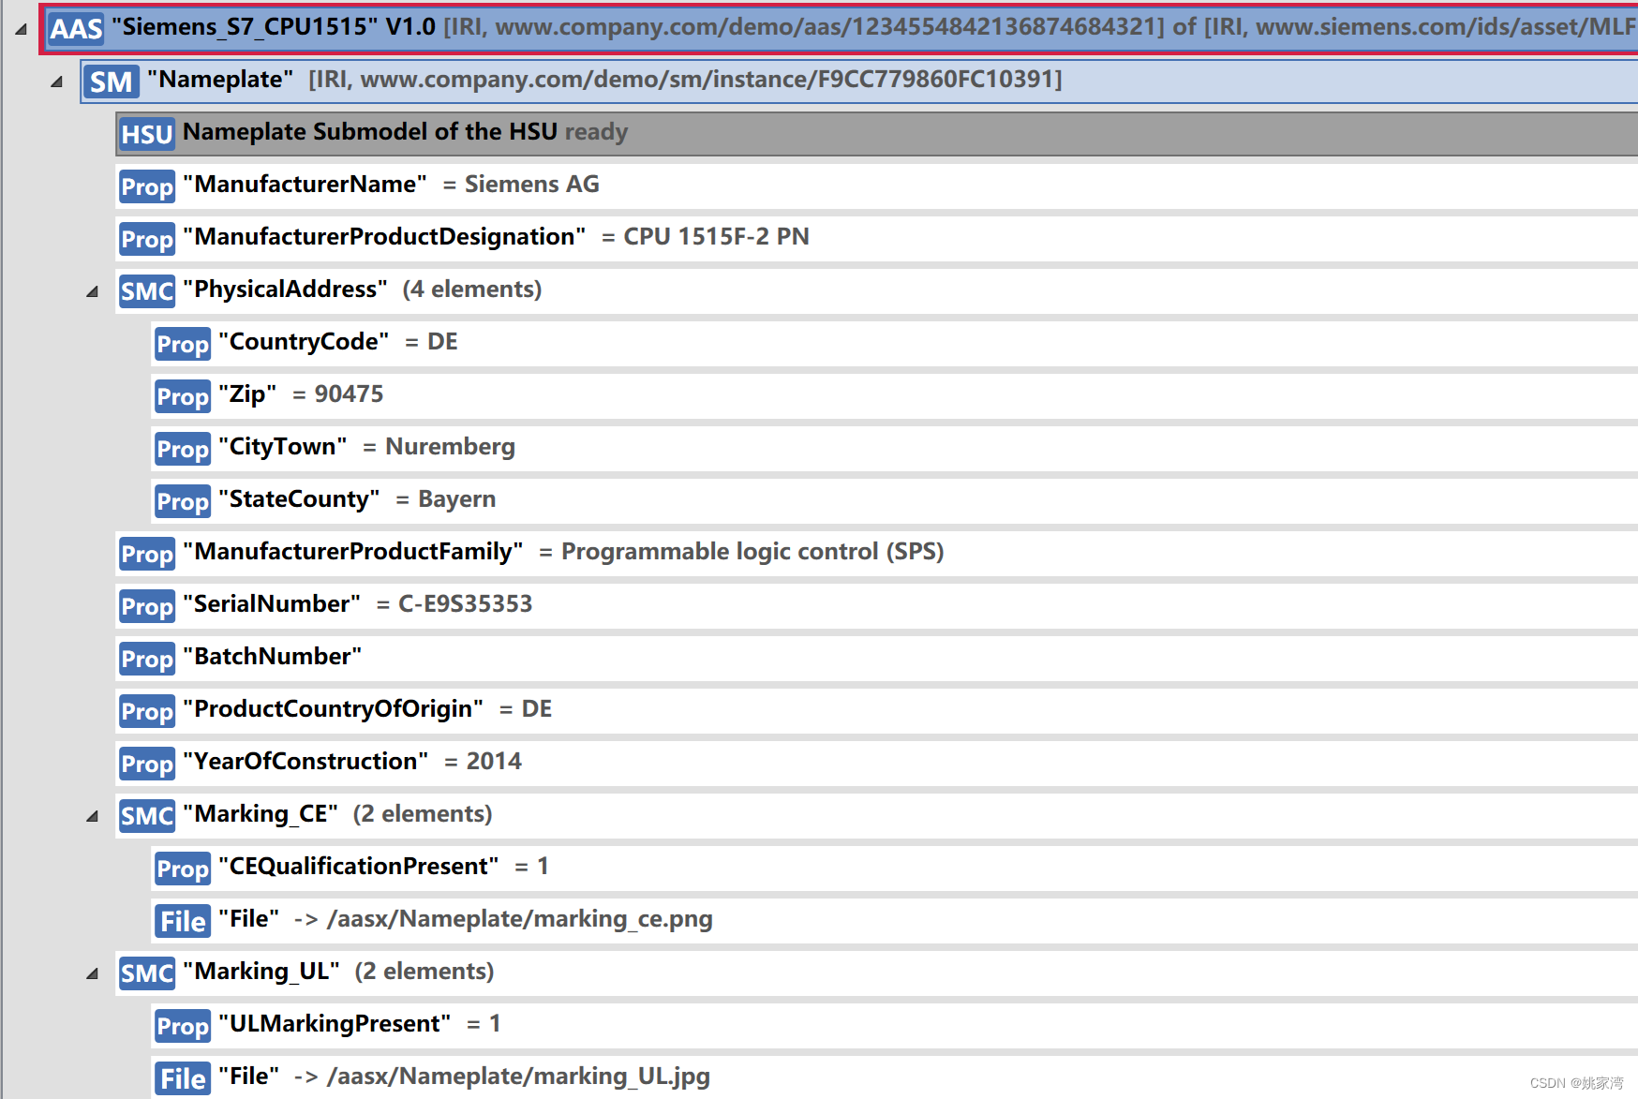This screenshot has height=1099, width=1638.
Task: Select Nameplate Submodel of the HSU row
Action: (877, 134)
